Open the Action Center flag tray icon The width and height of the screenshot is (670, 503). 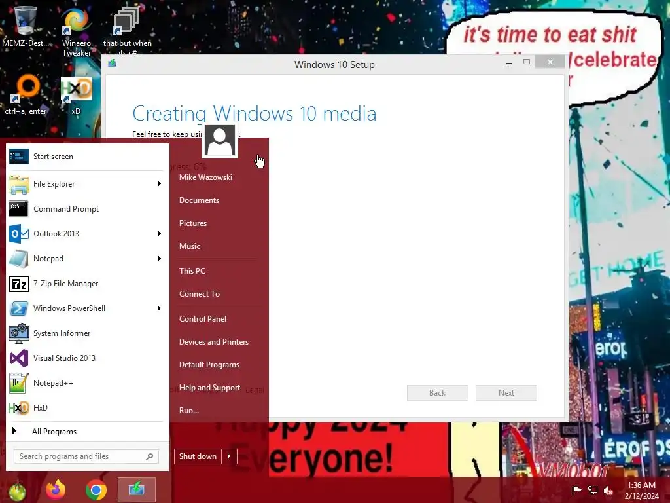point(576,490)
